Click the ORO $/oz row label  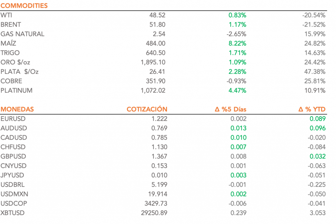[16, 62]
